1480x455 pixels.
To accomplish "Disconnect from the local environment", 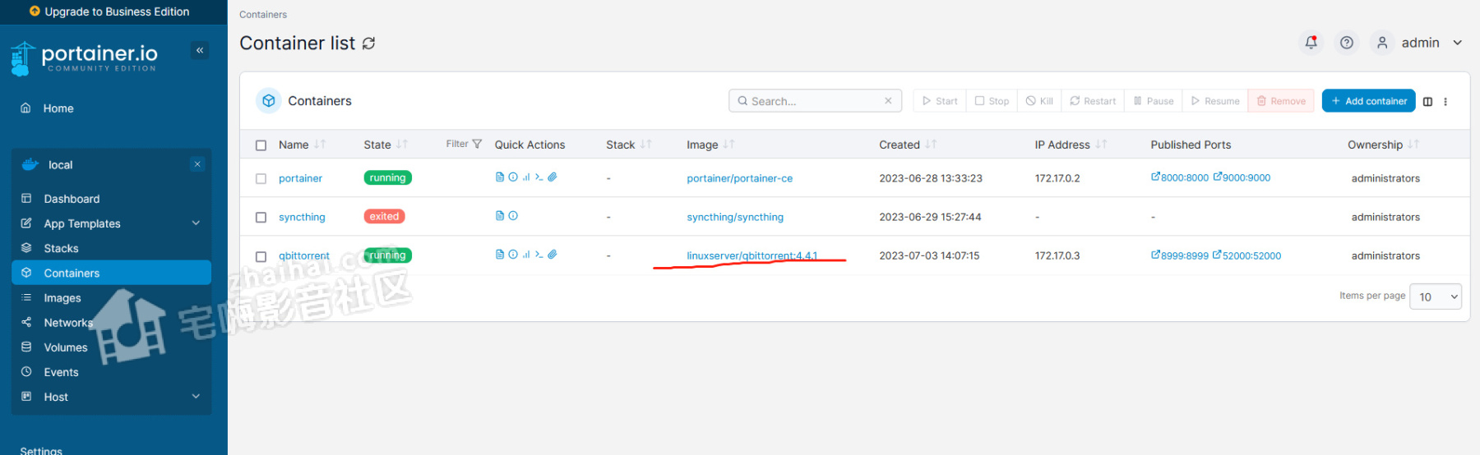I will click(x=197, y=164).
